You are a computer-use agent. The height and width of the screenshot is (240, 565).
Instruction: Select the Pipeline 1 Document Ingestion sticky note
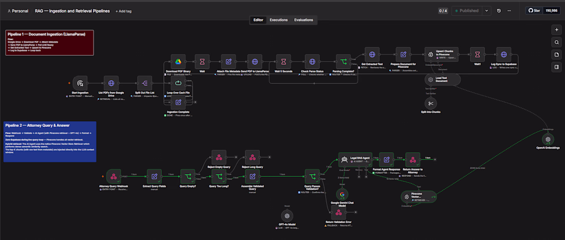click(x=50, y=43)
